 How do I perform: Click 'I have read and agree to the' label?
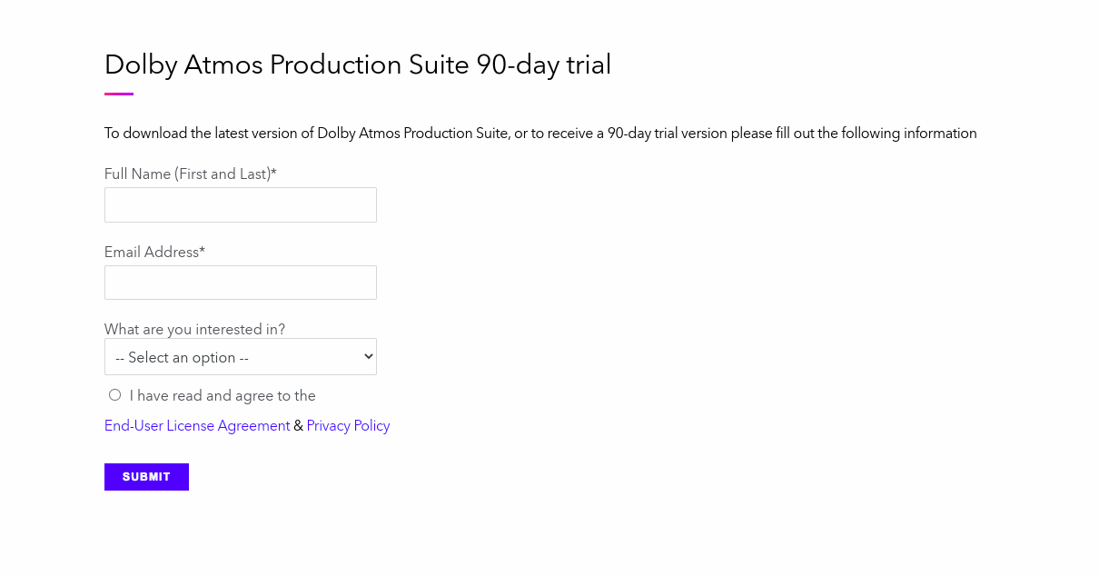(223, 396)
